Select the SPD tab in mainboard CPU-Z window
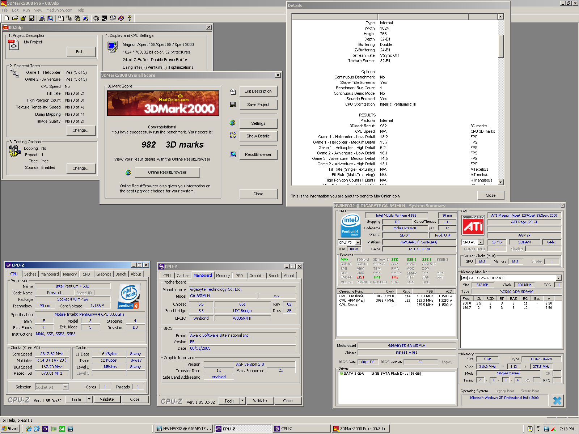This screenshot has height=434, width=579. tap(240, 276)
